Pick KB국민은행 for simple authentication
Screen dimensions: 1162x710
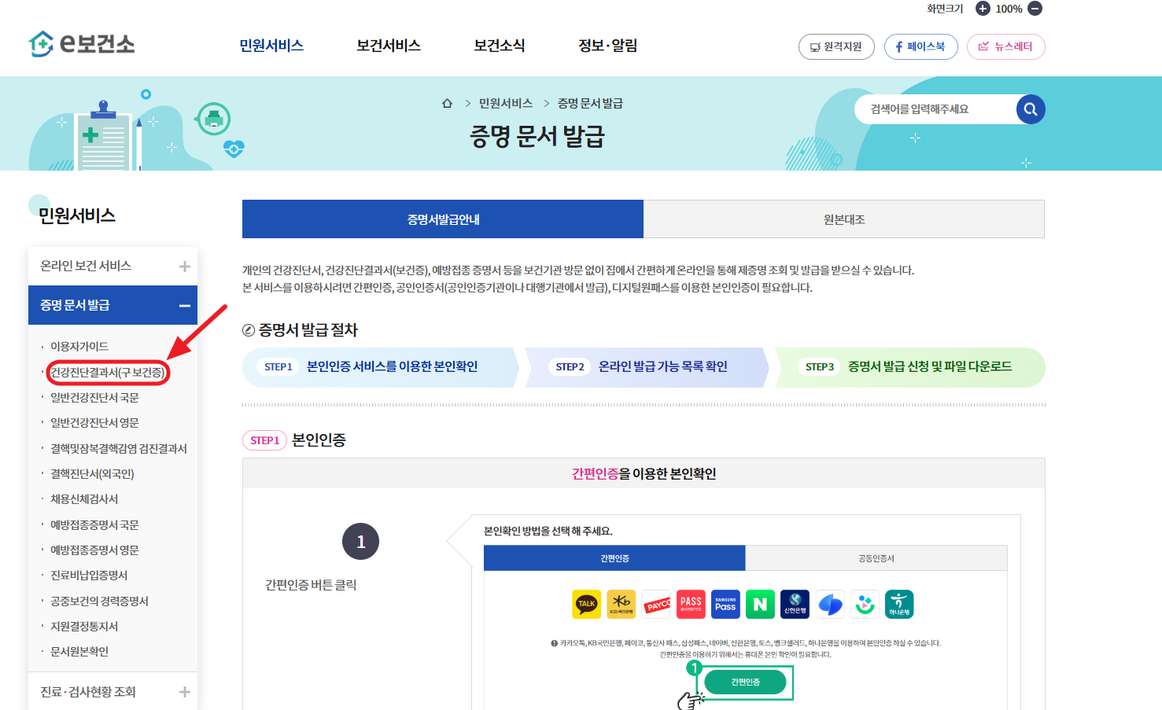[x=622, y=604]
